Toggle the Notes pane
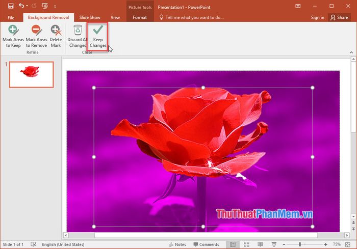 177,244
